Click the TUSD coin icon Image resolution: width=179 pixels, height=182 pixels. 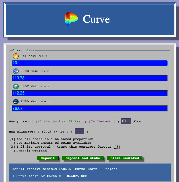pyautogui.click(x=16, y=102)
